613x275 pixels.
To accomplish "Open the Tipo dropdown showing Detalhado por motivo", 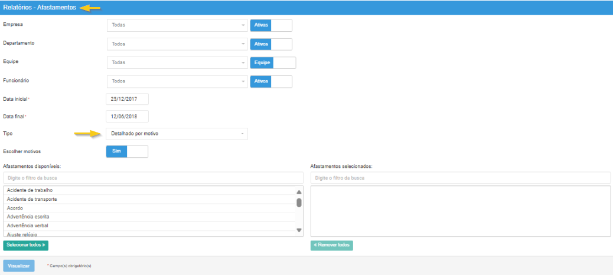I will tap(177, 134).
